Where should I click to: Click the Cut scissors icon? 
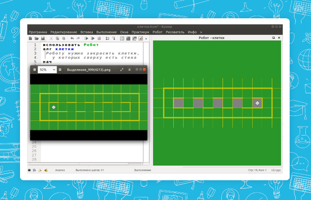51,38
